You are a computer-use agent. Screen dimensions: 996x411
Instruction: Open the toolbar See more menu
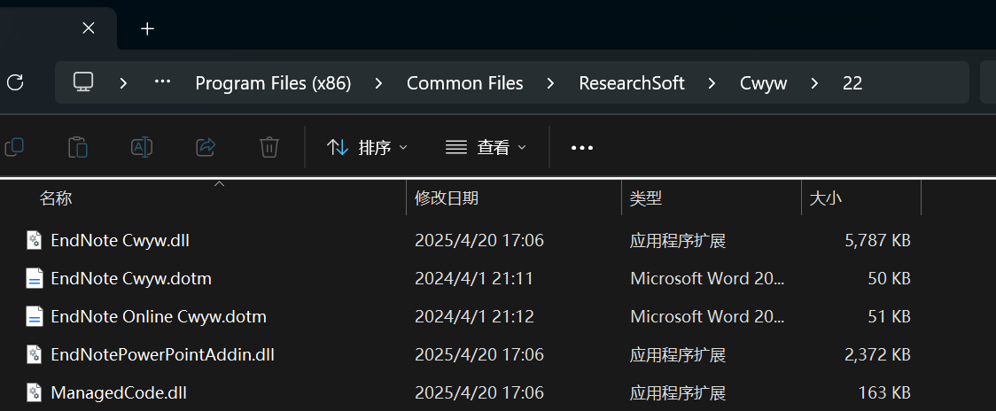[x=582, y=148]
